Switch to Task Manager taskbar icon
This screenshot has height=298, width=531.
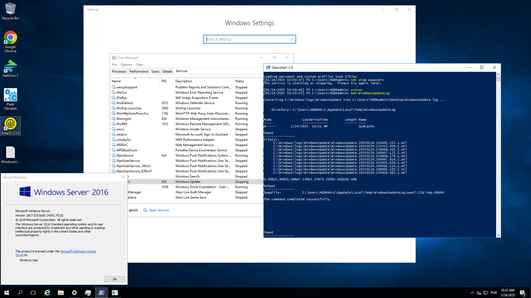pos(88,293)
